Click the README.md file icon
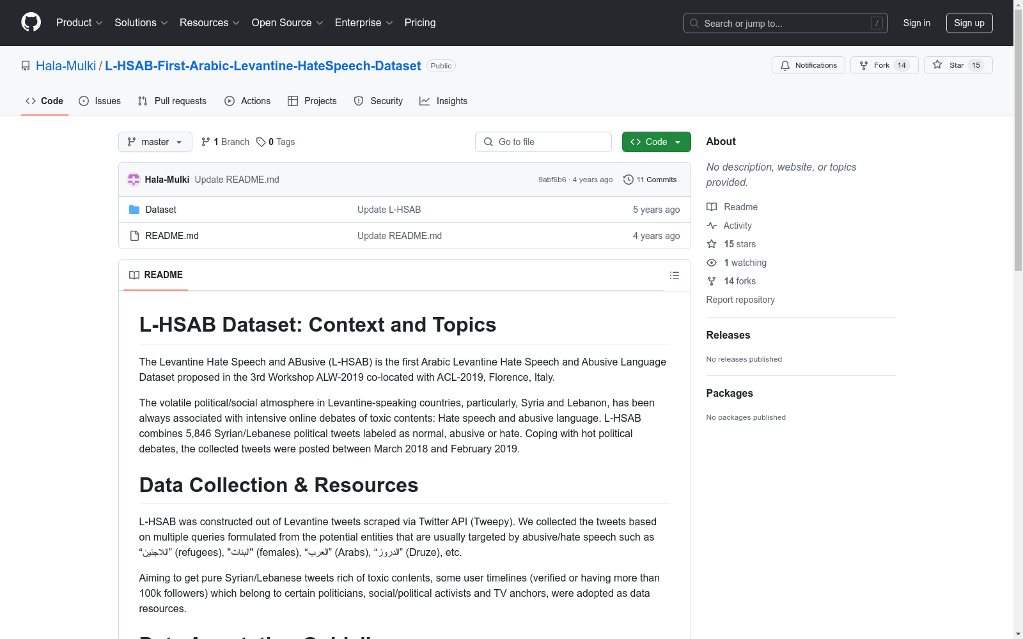This screenshot has height=639, width=1023. (134, 236)
